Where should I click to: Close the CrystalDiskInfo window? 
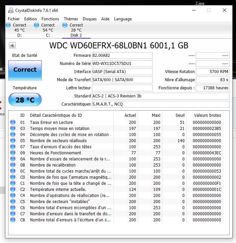pyautogui.click(x=225, y=10)
